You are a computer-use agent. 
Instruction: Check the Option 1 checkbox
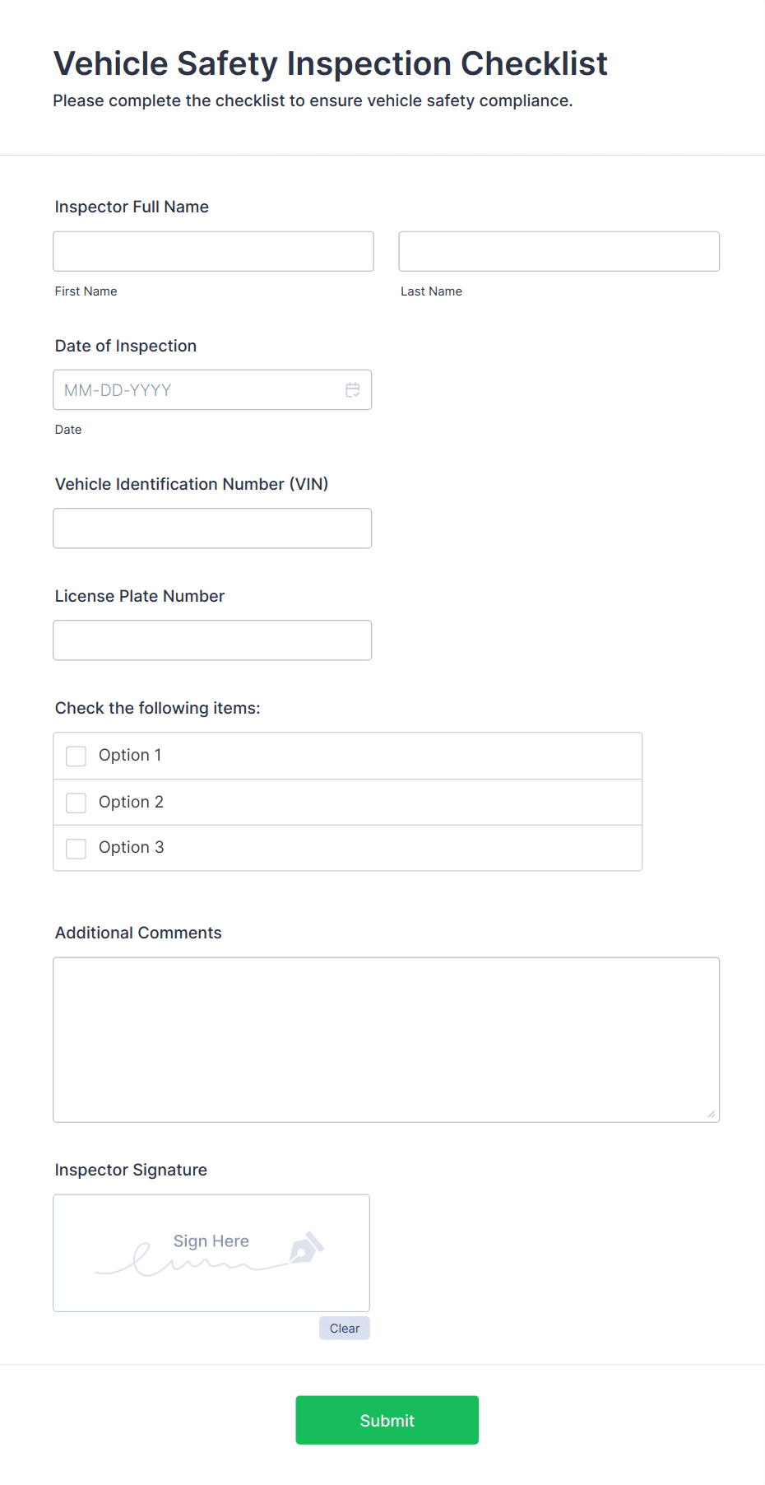pos(76,756)
